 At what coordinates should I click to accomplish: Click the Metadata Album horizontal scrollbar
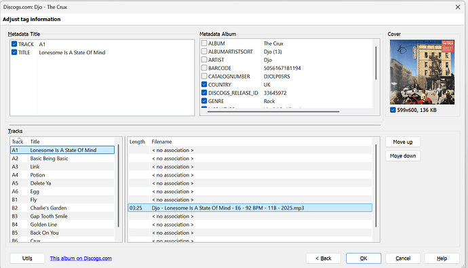click(273, 112)
